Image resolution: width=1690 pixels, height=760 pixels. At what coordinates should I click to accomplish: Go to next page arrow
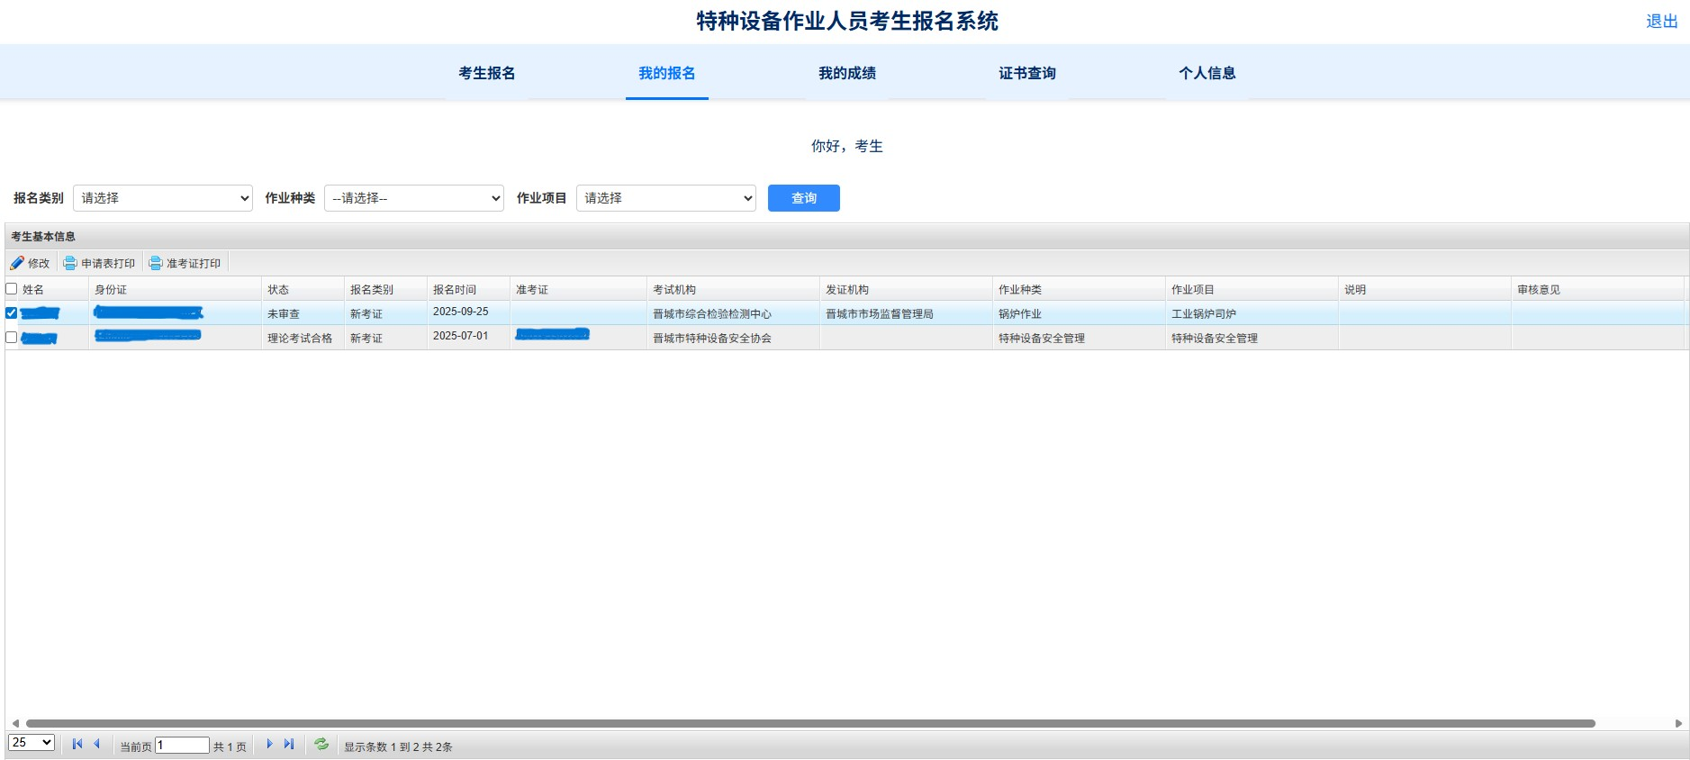pyautogui.click(x=269, y=744)
